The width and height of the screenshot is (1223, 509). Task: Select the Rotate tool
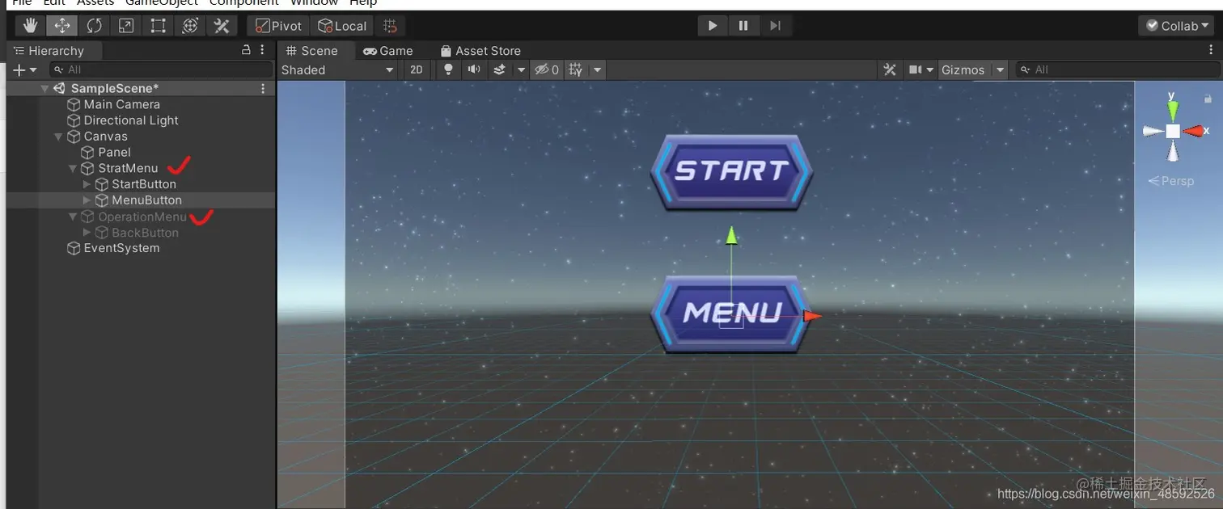[x=94, y=26]
